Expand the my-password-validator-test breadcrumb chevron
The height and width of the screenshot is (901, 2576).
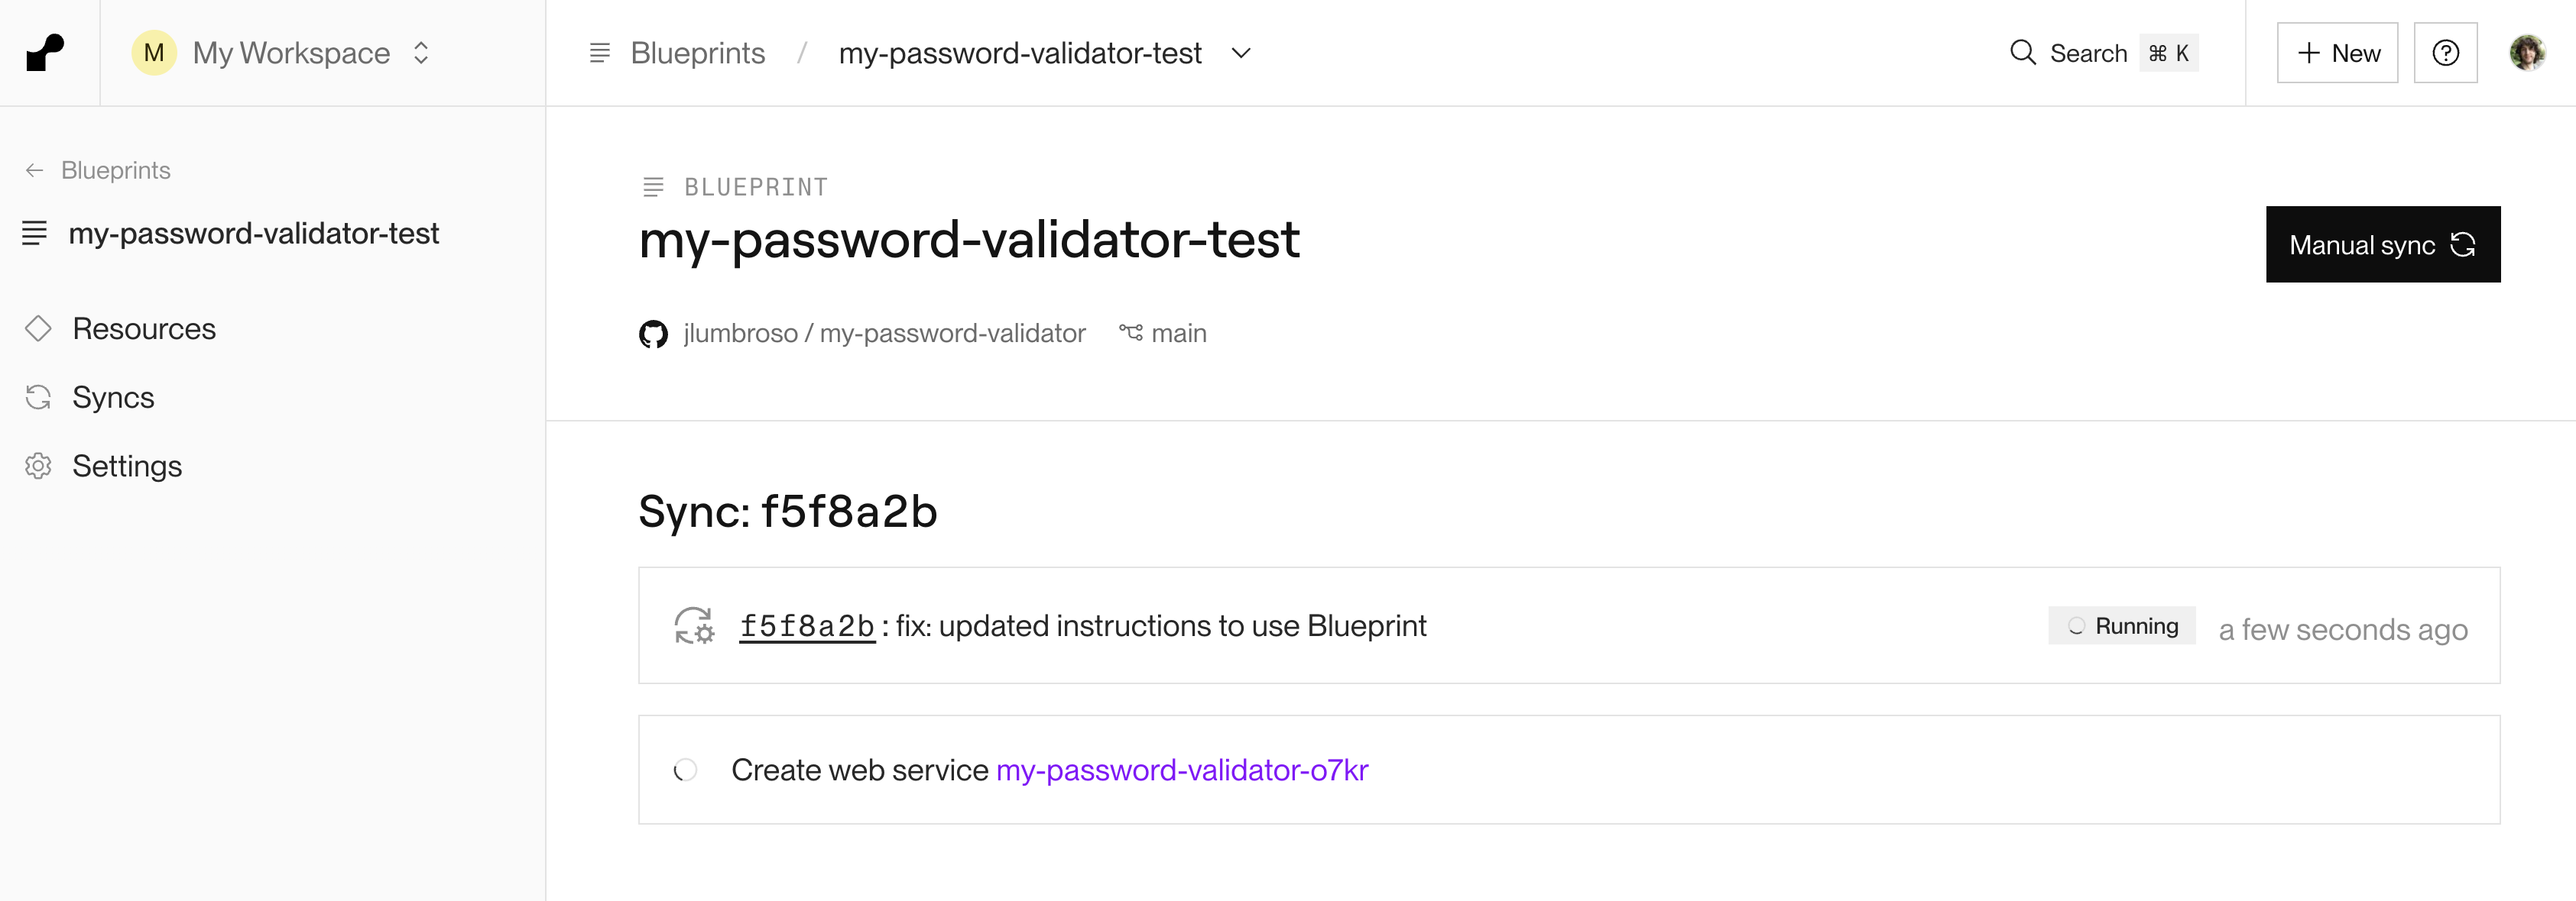pyautogui.click(x=1241, y=53)
